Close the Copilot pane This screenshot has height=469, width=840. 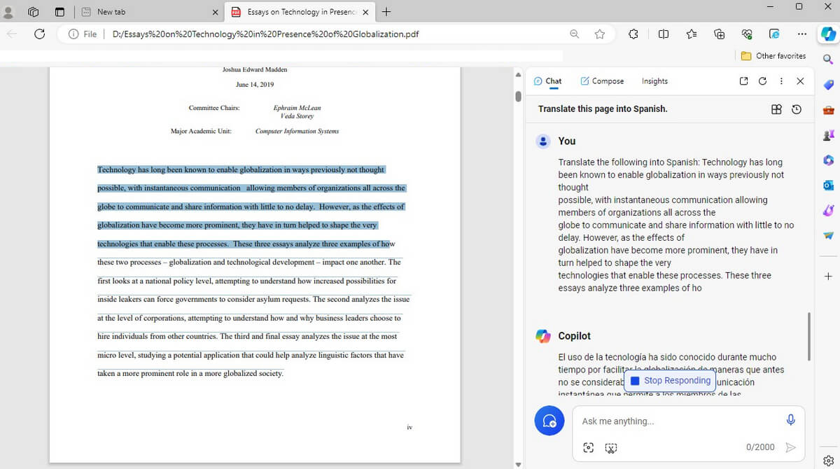pos(800,81)
